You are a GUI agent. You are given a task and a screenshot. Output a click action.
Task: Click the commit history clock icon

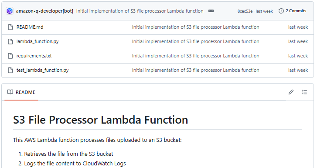281,11
